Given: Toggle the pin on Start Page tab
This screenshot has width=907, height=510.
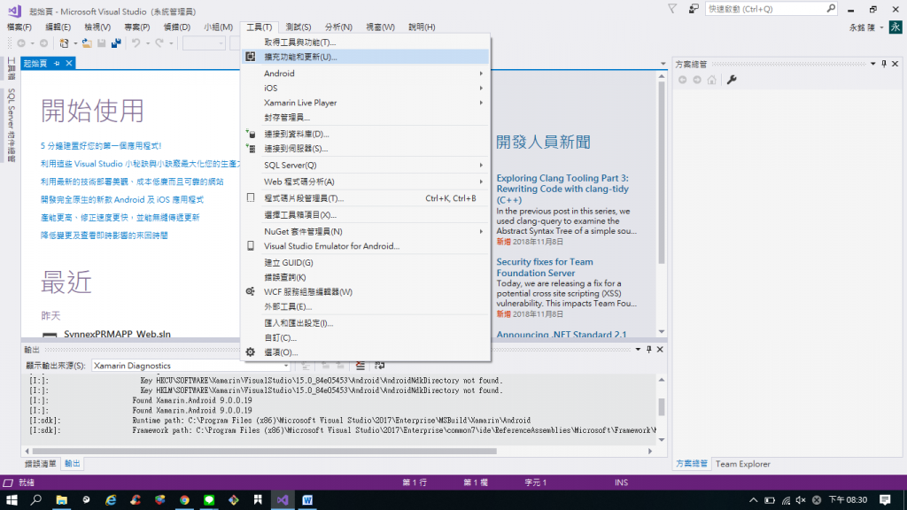Looking at the screenshot, I should click(x=57, y=63).
